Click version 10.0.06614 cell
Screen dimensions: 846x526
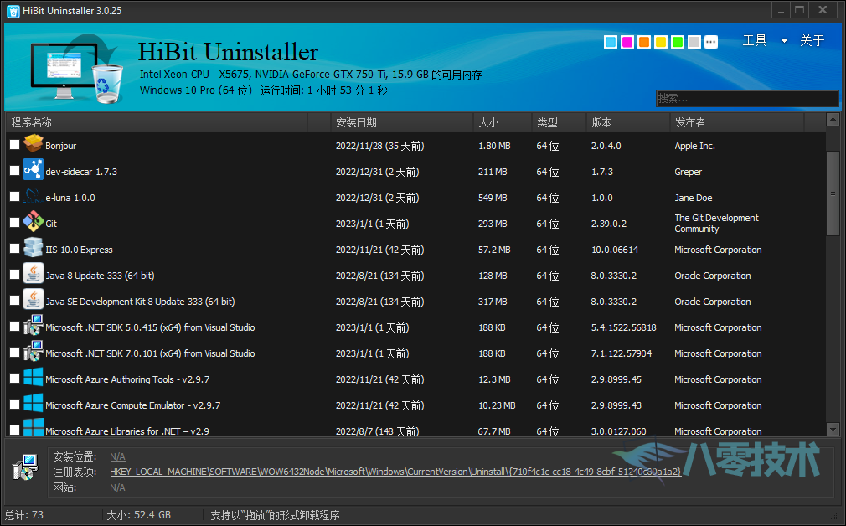pyautogui.click(x=615, y=250)
